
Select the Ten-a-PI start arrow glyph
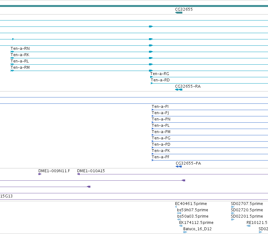(152, 110)
